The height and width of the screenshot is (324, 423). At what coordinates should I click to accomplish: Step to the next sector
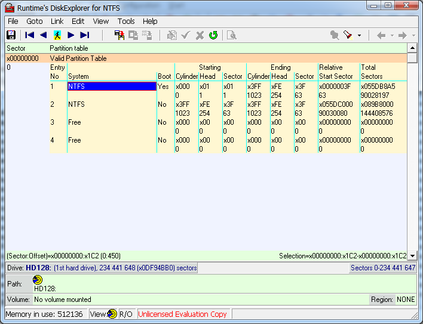click(x=71, y=35)
